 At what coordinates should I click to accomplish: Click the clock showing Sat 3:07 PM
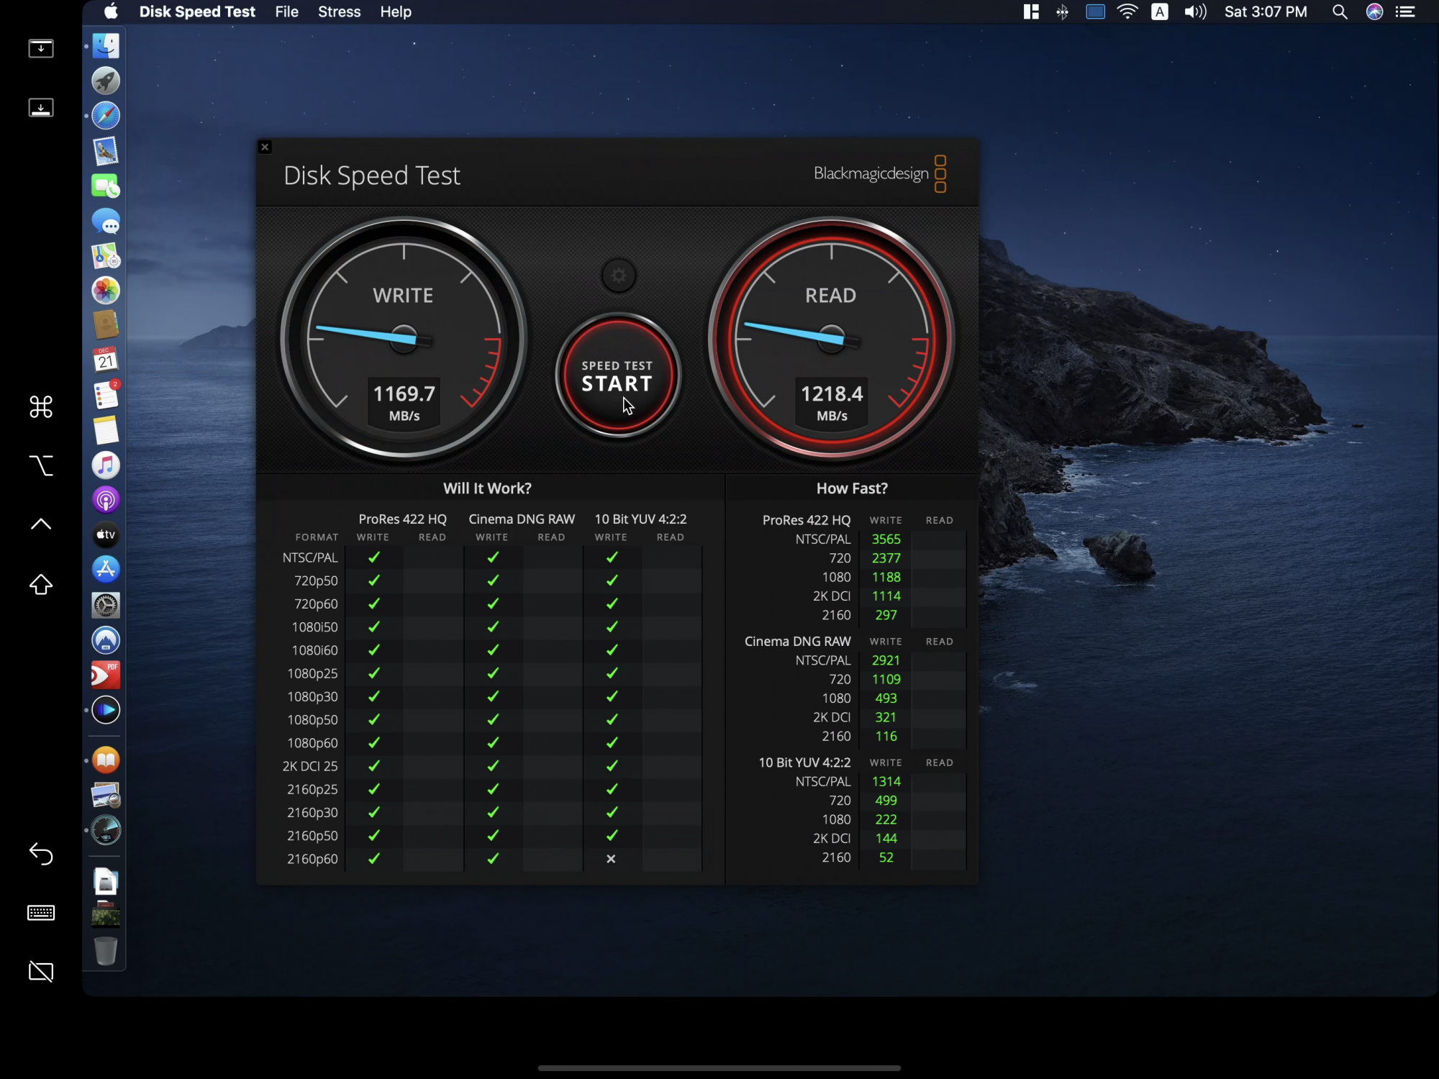(x=1266, y=12)
